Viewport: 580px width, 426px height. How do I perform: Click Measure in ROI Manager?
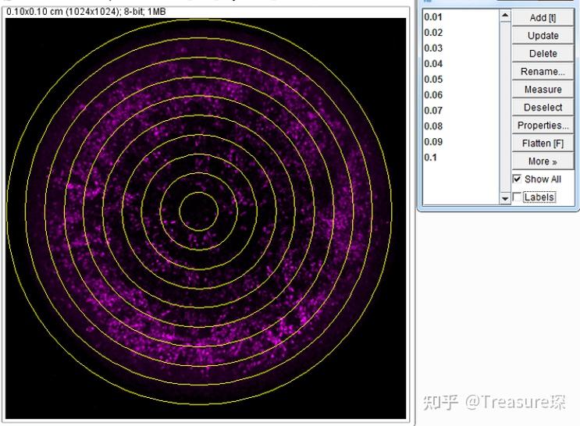coord(543,89)
